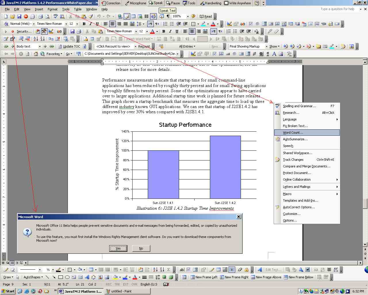The height and width of the screenshot is (295, 368).
Task: Click Eraser tool in Tables and Borders toolbar
Action: [x=12, y=270]
